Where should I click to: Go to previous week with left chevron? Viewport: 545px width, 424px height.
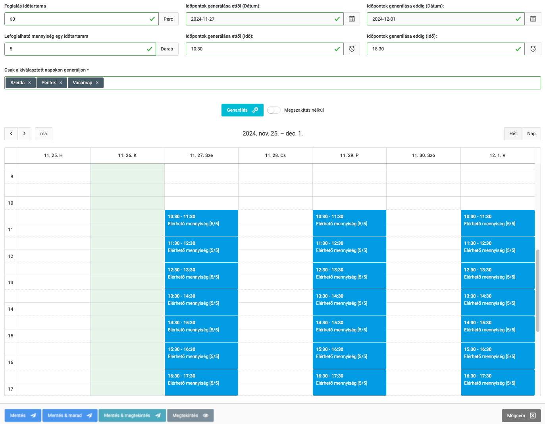pos(11,134)
